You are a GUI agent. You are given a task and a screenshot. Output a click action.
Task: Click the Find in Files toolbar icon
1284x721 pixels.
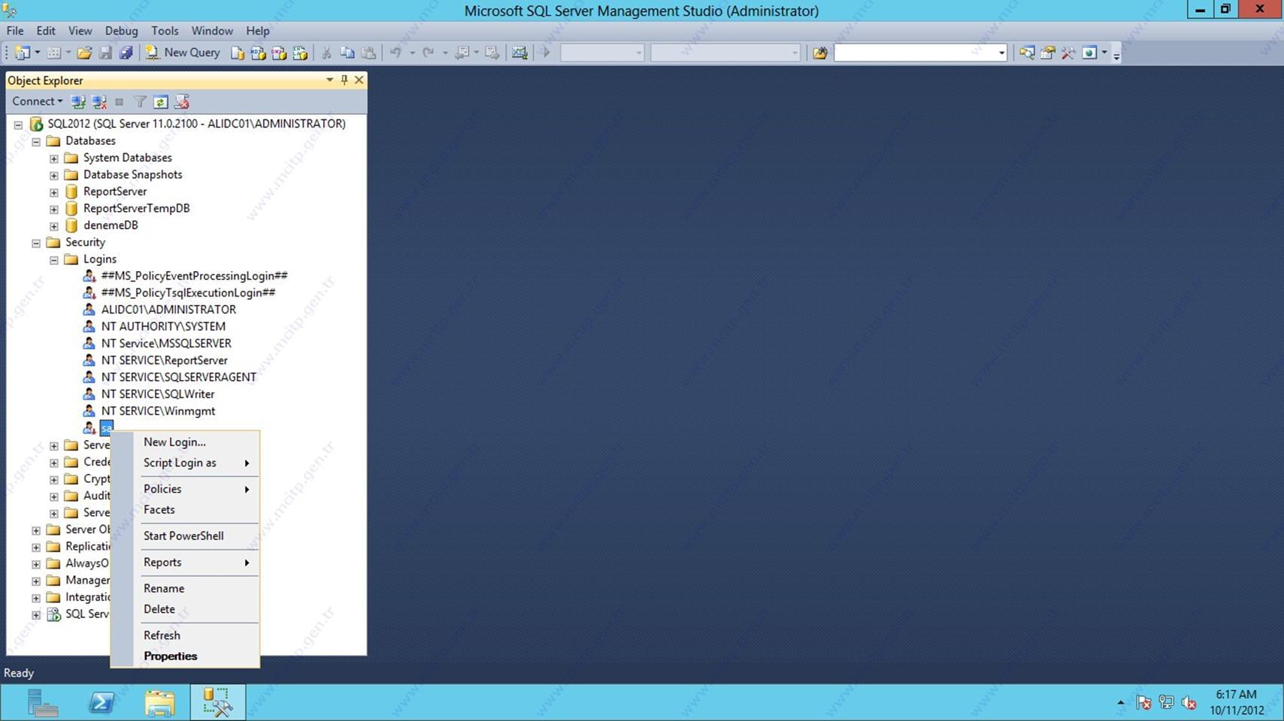coord(820,53)
